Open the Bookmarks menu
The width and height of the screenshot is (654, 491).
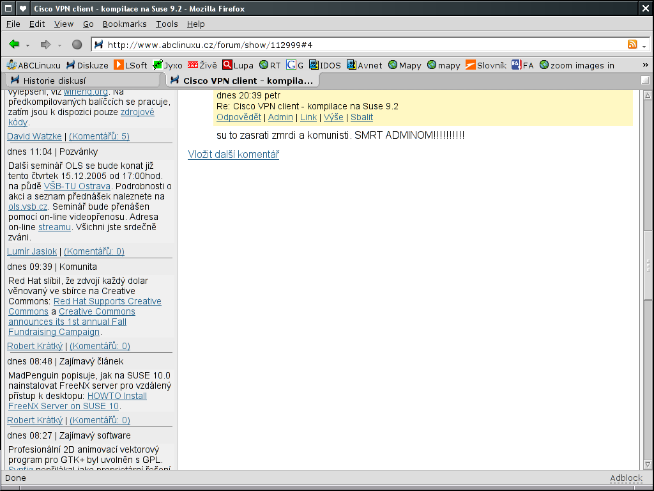(125, 24)
